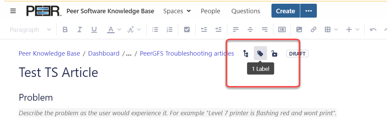
Task: Open Peer Software Knowledge Base home
Action: 110,11
